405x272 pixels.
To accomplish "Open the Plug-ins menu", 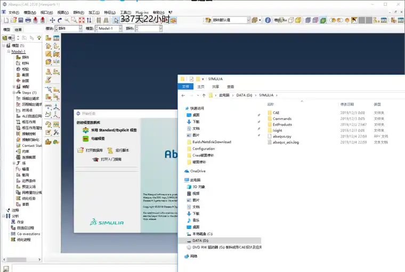I will (142, 12).
